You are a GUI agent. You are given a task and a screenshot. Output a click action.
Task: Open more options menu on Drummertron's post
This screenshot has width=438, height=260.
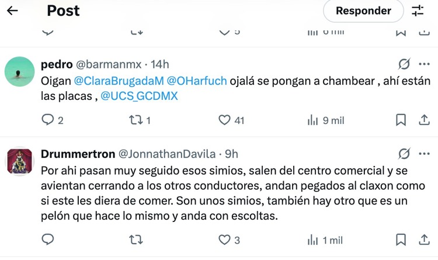click(425, 154)
